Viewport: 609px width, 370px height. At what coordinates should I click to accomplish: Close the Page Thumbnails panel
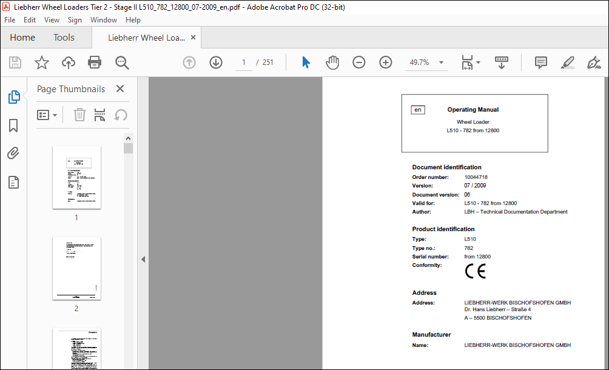[120, 89]
